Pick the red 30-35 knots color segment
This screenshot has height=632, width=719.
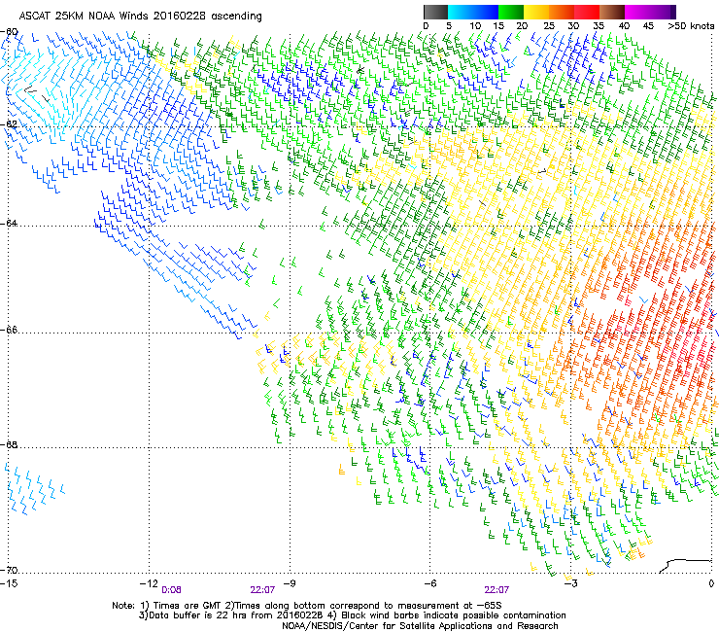(587, 12)
